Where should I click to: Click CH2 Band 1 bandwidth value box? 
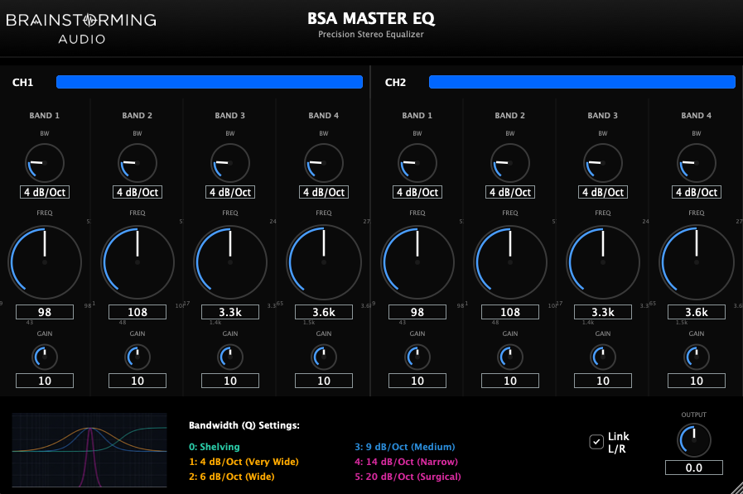pyautogui.click(x=417, y=192)
